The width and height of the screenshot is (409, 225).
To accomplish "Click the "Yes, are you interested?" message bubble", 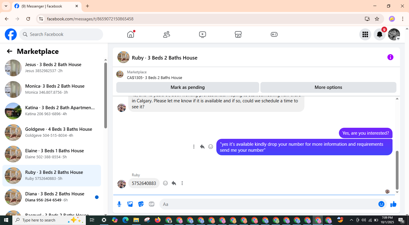I will pyautogui.click(x=366, y=133).
